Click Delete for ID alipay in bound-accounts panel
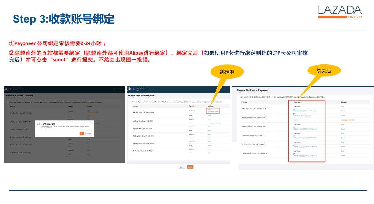 (x=343, y=147)
